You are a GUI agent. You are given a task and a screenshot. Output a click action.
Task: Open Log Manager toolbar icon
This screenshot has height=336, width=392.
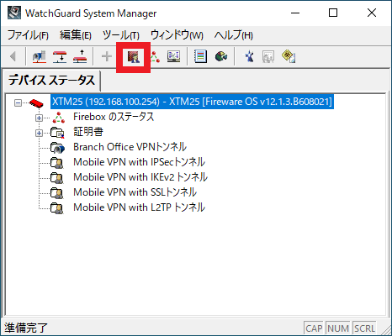(200, 57)
